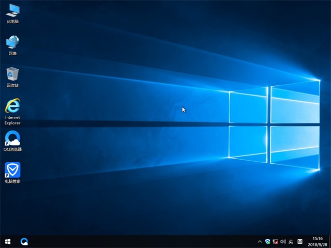Select the 网络 (Network) desktop icon
Screen dimensions: 331x248
12,42
